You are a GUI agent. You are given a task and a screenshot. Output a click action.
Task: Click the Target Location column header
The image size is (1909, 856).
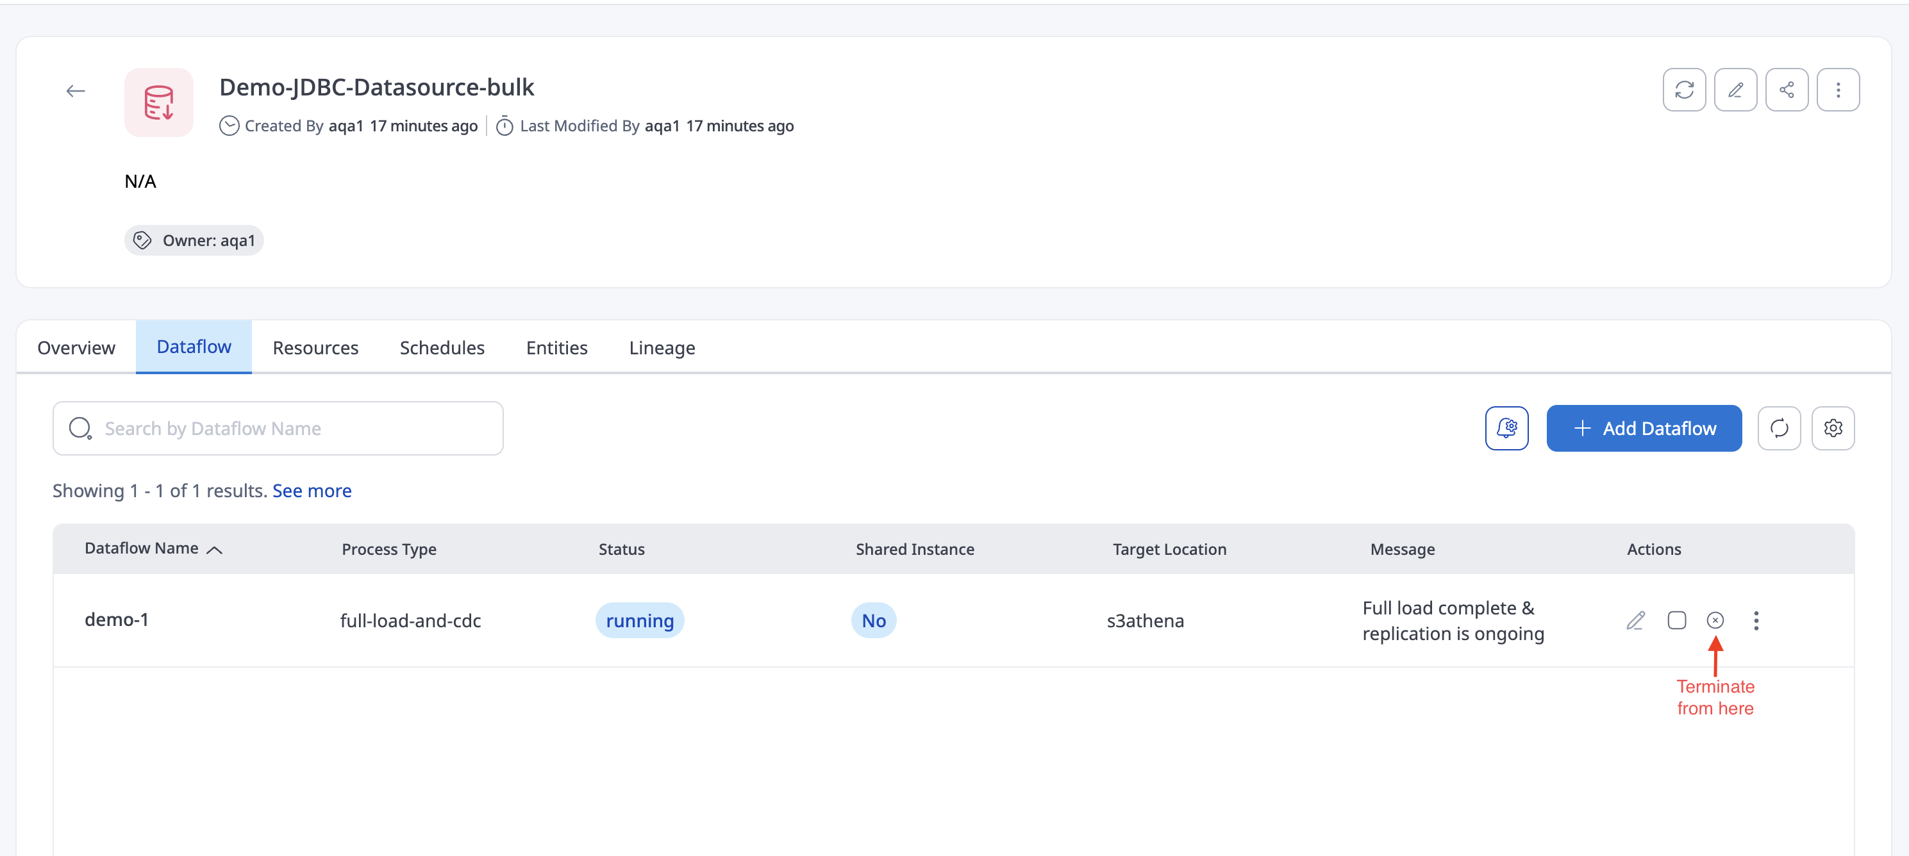pos(1169,550)
